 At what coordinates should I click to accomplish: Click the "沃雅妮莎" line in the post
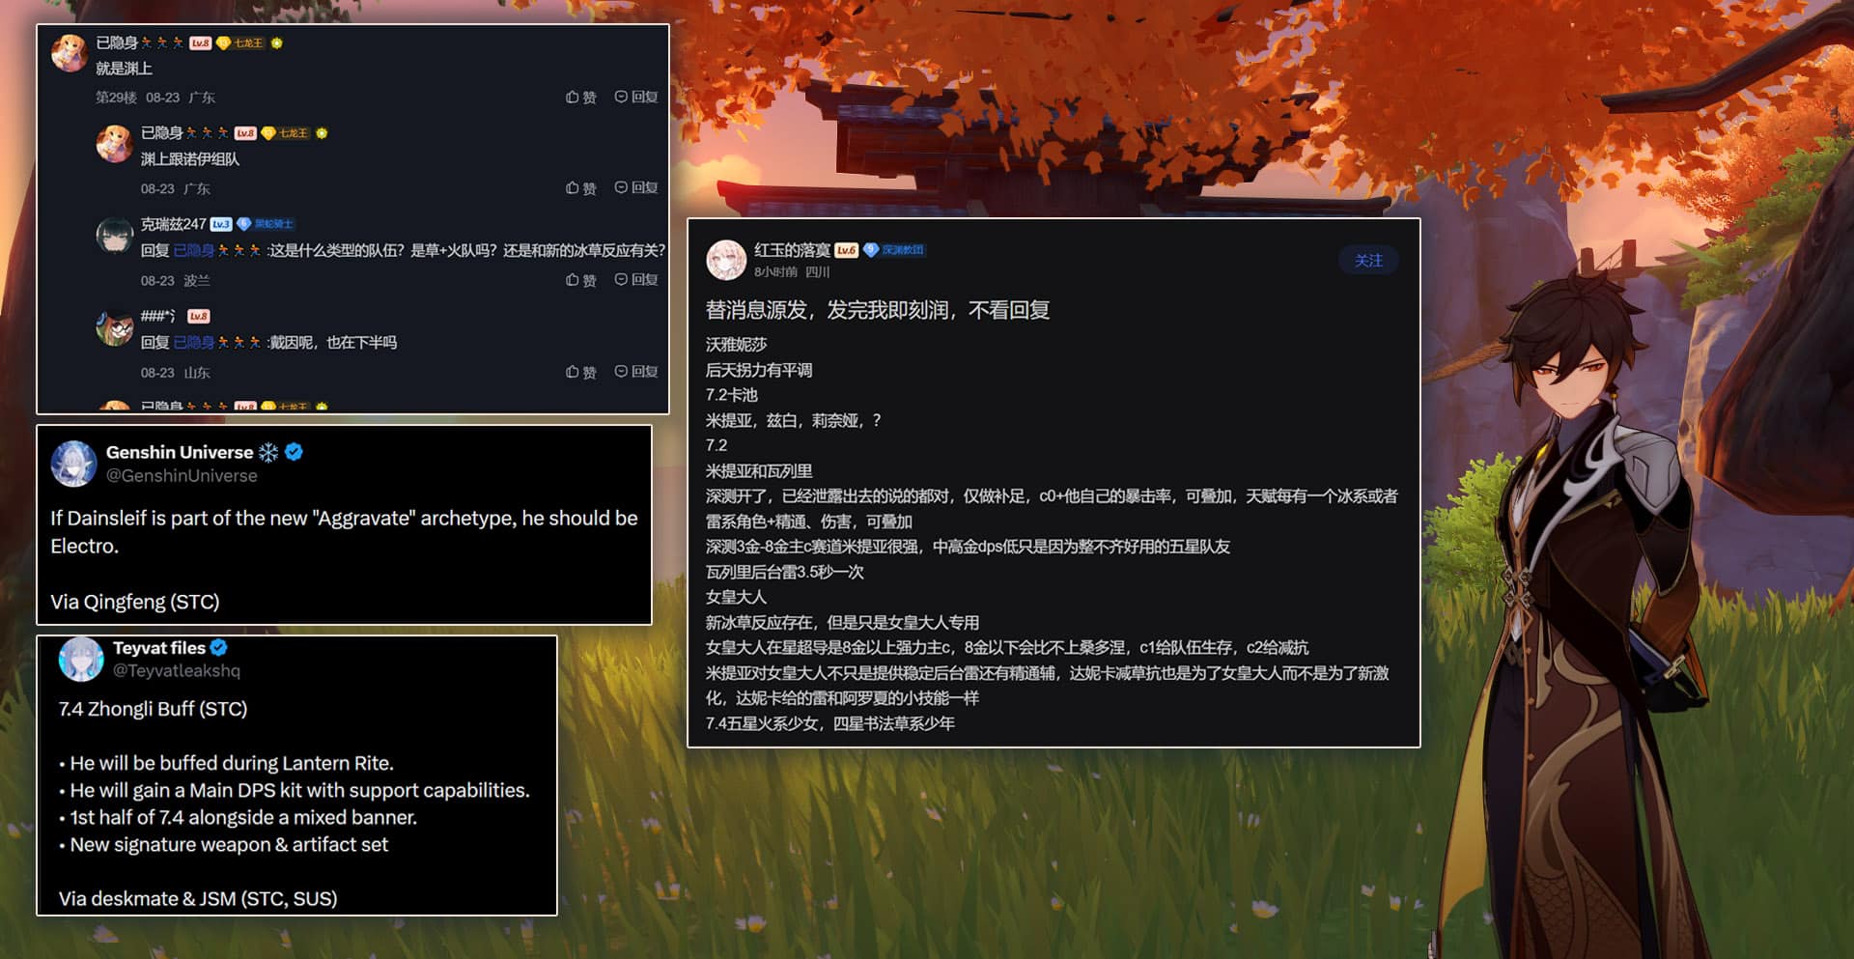pos(737,345)
